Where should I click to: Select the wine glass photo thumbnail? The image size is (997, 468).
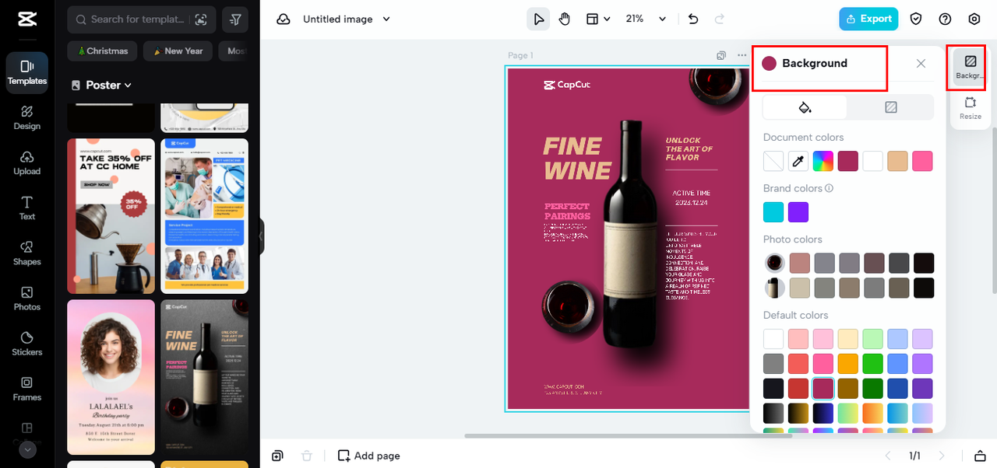tap(774, 263)
